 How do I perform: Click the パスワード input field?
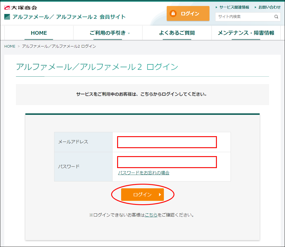pos(167,162)
